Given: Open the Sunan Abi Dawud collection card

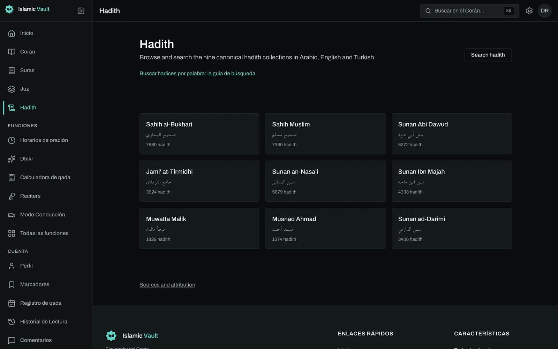Looking at the screenshot, I should 451,134.
